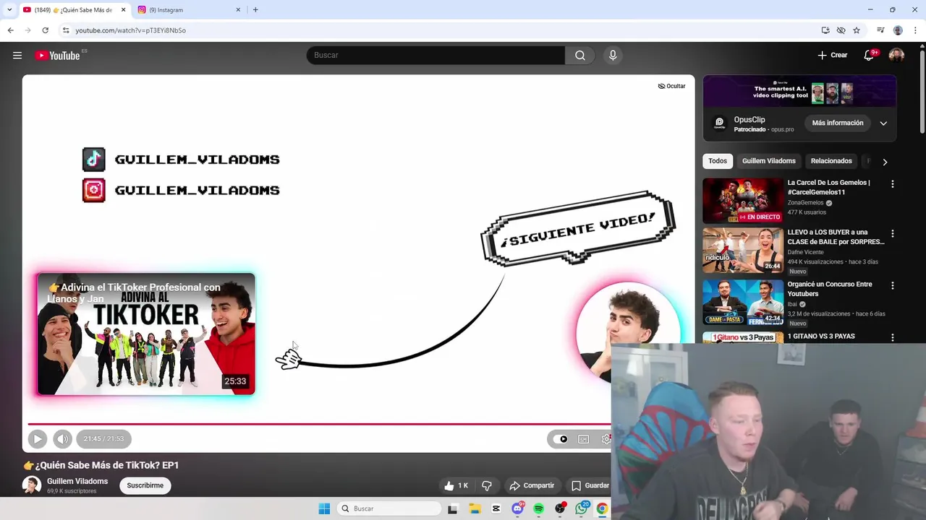Open a new browser tab
Image resolution: width=926 pixels, height=520 pixels.
pyautogui.click(x=255, y=9)
